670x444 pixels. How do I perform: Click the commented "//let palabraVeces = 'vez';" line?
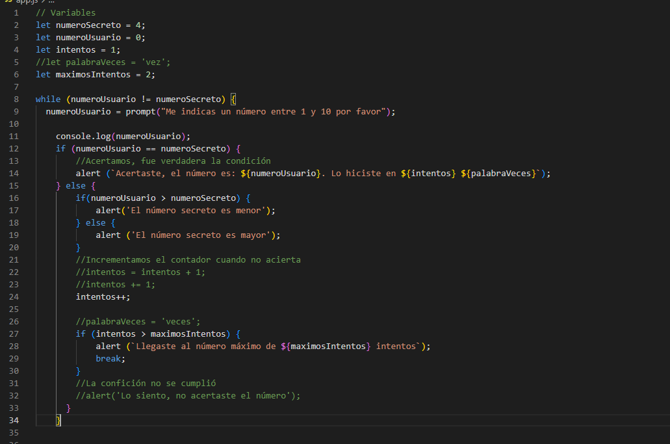(x=103, y=62)
